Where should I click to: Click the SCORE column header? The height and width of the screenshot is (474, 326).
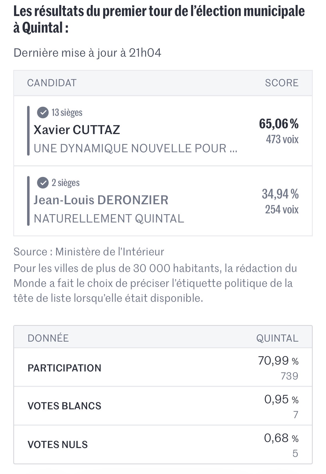(x=281, y=83)
